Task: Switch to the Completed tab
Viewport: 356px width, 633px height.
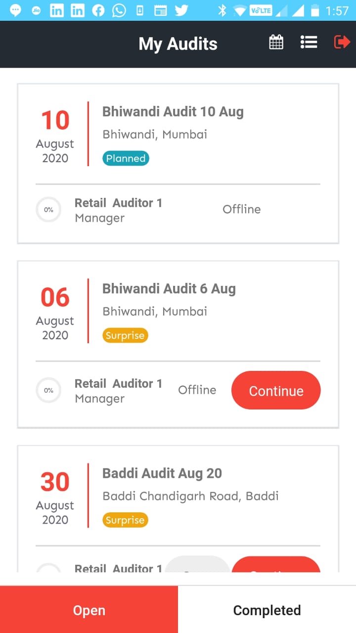Action: pyautogui.click(x=267, y=610)
